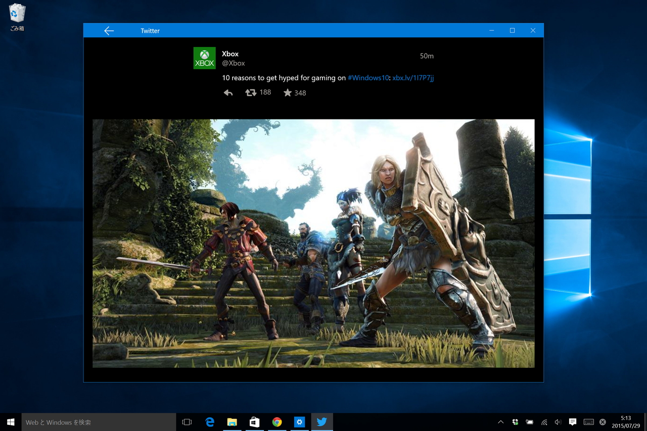647x431 pixels.
Task: Open the Action Center notifications
Action: pyautogui.click(x=573, y=422)
